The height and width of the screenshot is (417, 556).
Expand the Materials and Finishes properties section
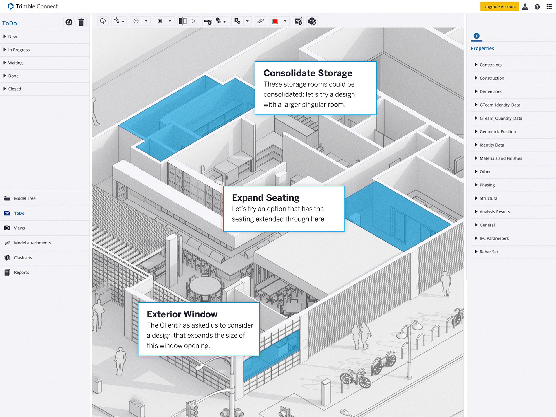click(500, 158)
